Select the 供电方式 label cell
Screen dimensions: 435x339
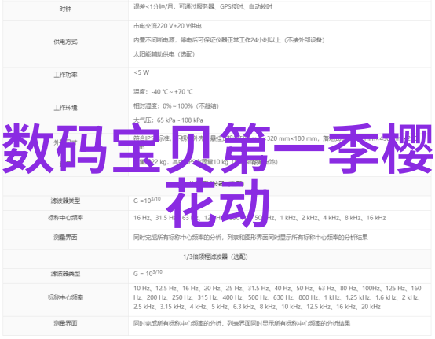pos(65,42)
